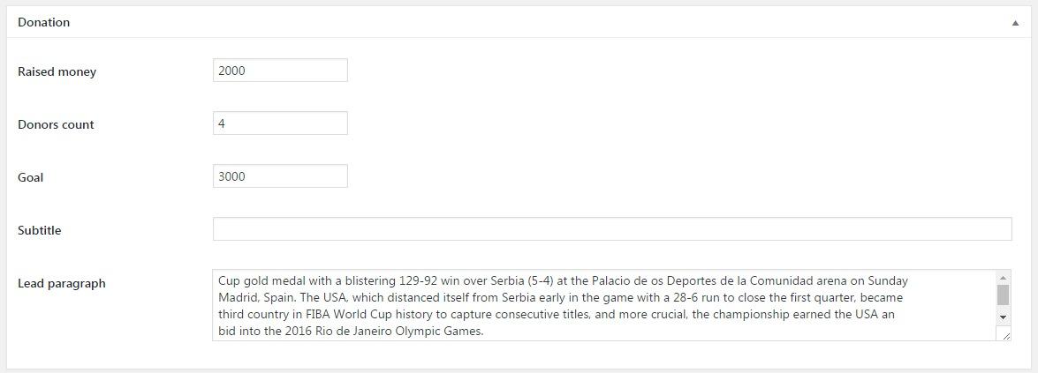The height and width of the screenshot is (373, 1038).
Task: Click into the Donors count field
Action: [x=280, y=123]
